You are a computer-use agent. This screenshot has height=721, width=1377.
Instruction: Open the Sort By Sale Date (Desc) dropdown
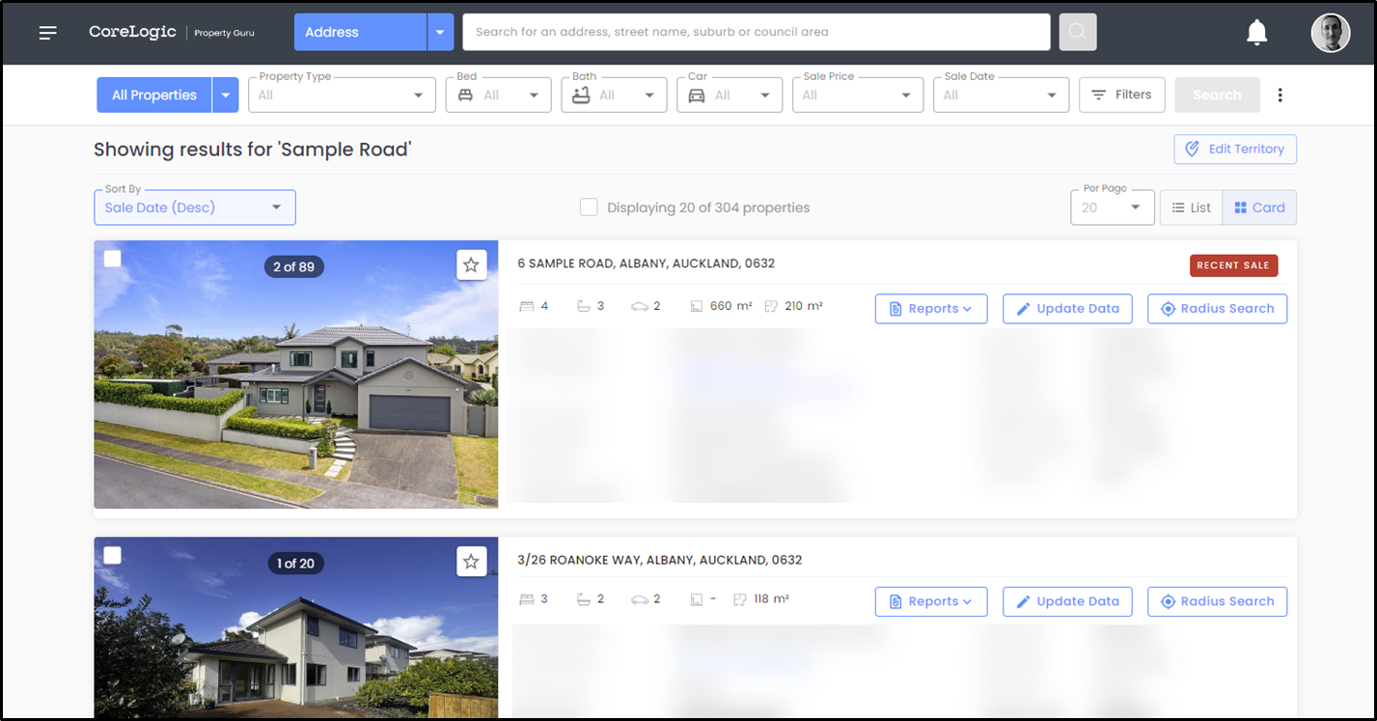pyautogui.click(x=195, y=208)
